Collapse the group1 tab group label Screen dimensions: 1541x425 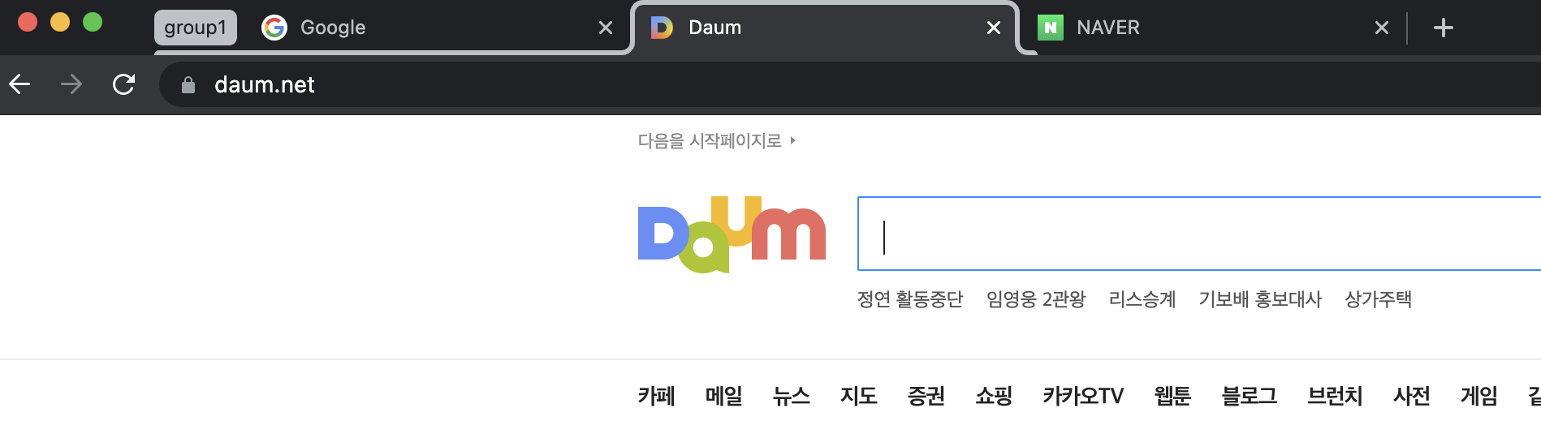[196, 28]
